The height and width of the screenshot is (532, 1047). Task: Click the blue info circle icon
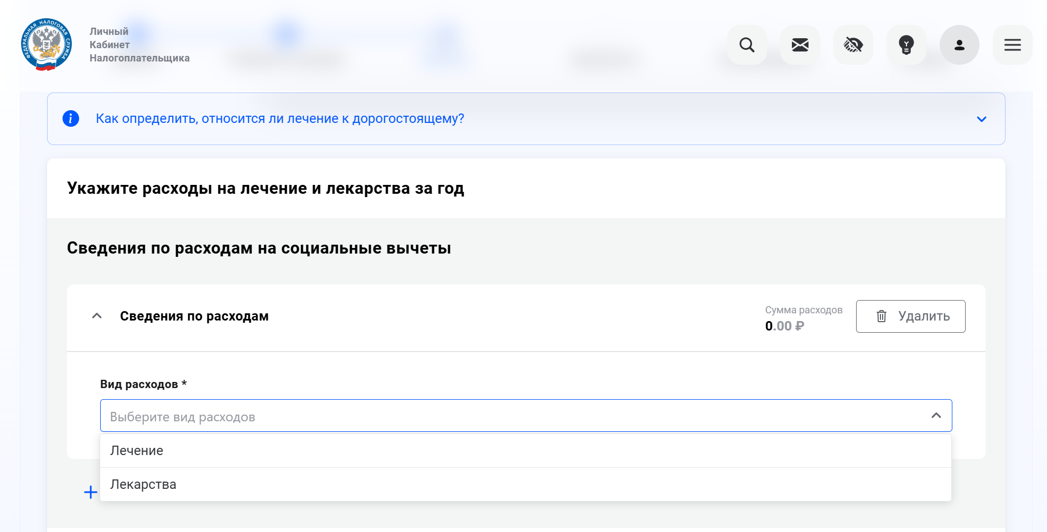coord(71,118)
